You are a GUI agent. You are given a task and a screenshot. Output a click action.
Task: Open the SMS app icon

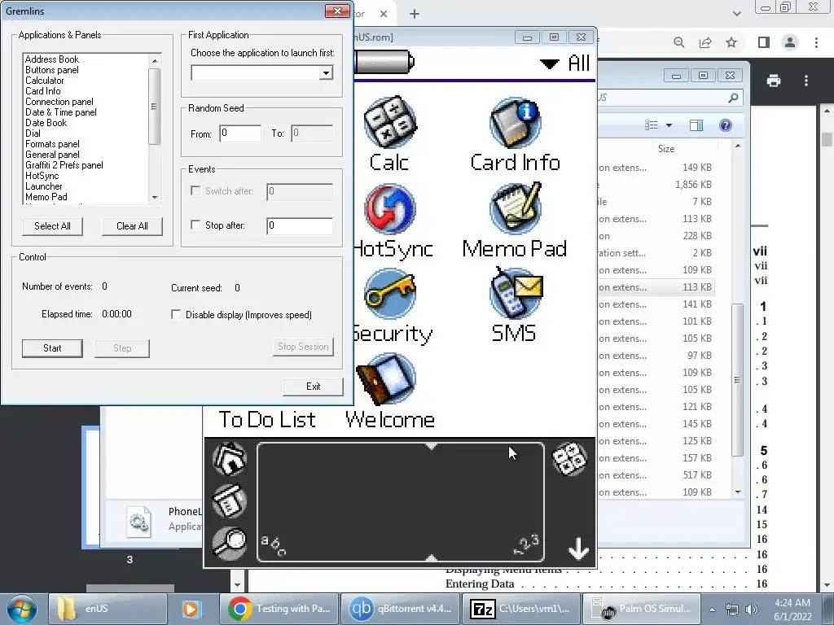coord(515,293)
